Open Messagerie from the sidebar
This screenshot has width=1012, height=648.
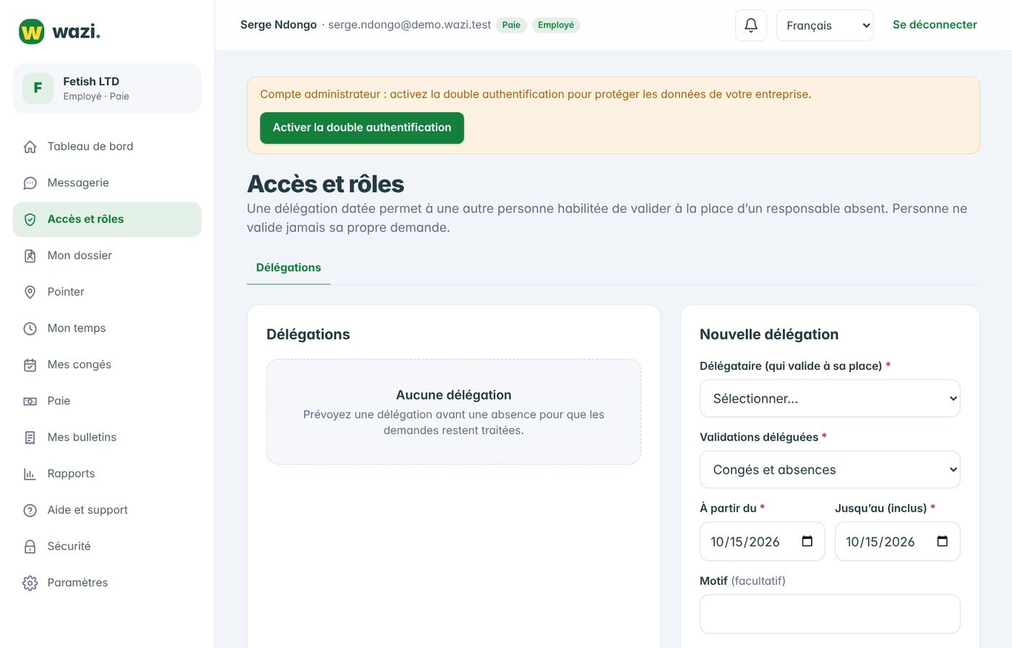coord(107,183)
